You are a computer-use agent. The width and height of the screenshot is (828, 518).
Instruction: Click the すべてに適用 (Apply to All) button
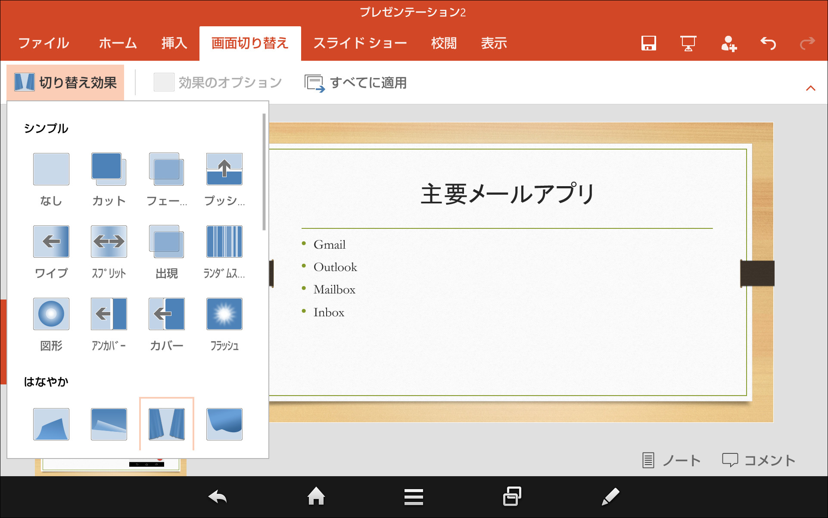click(356, 82)
